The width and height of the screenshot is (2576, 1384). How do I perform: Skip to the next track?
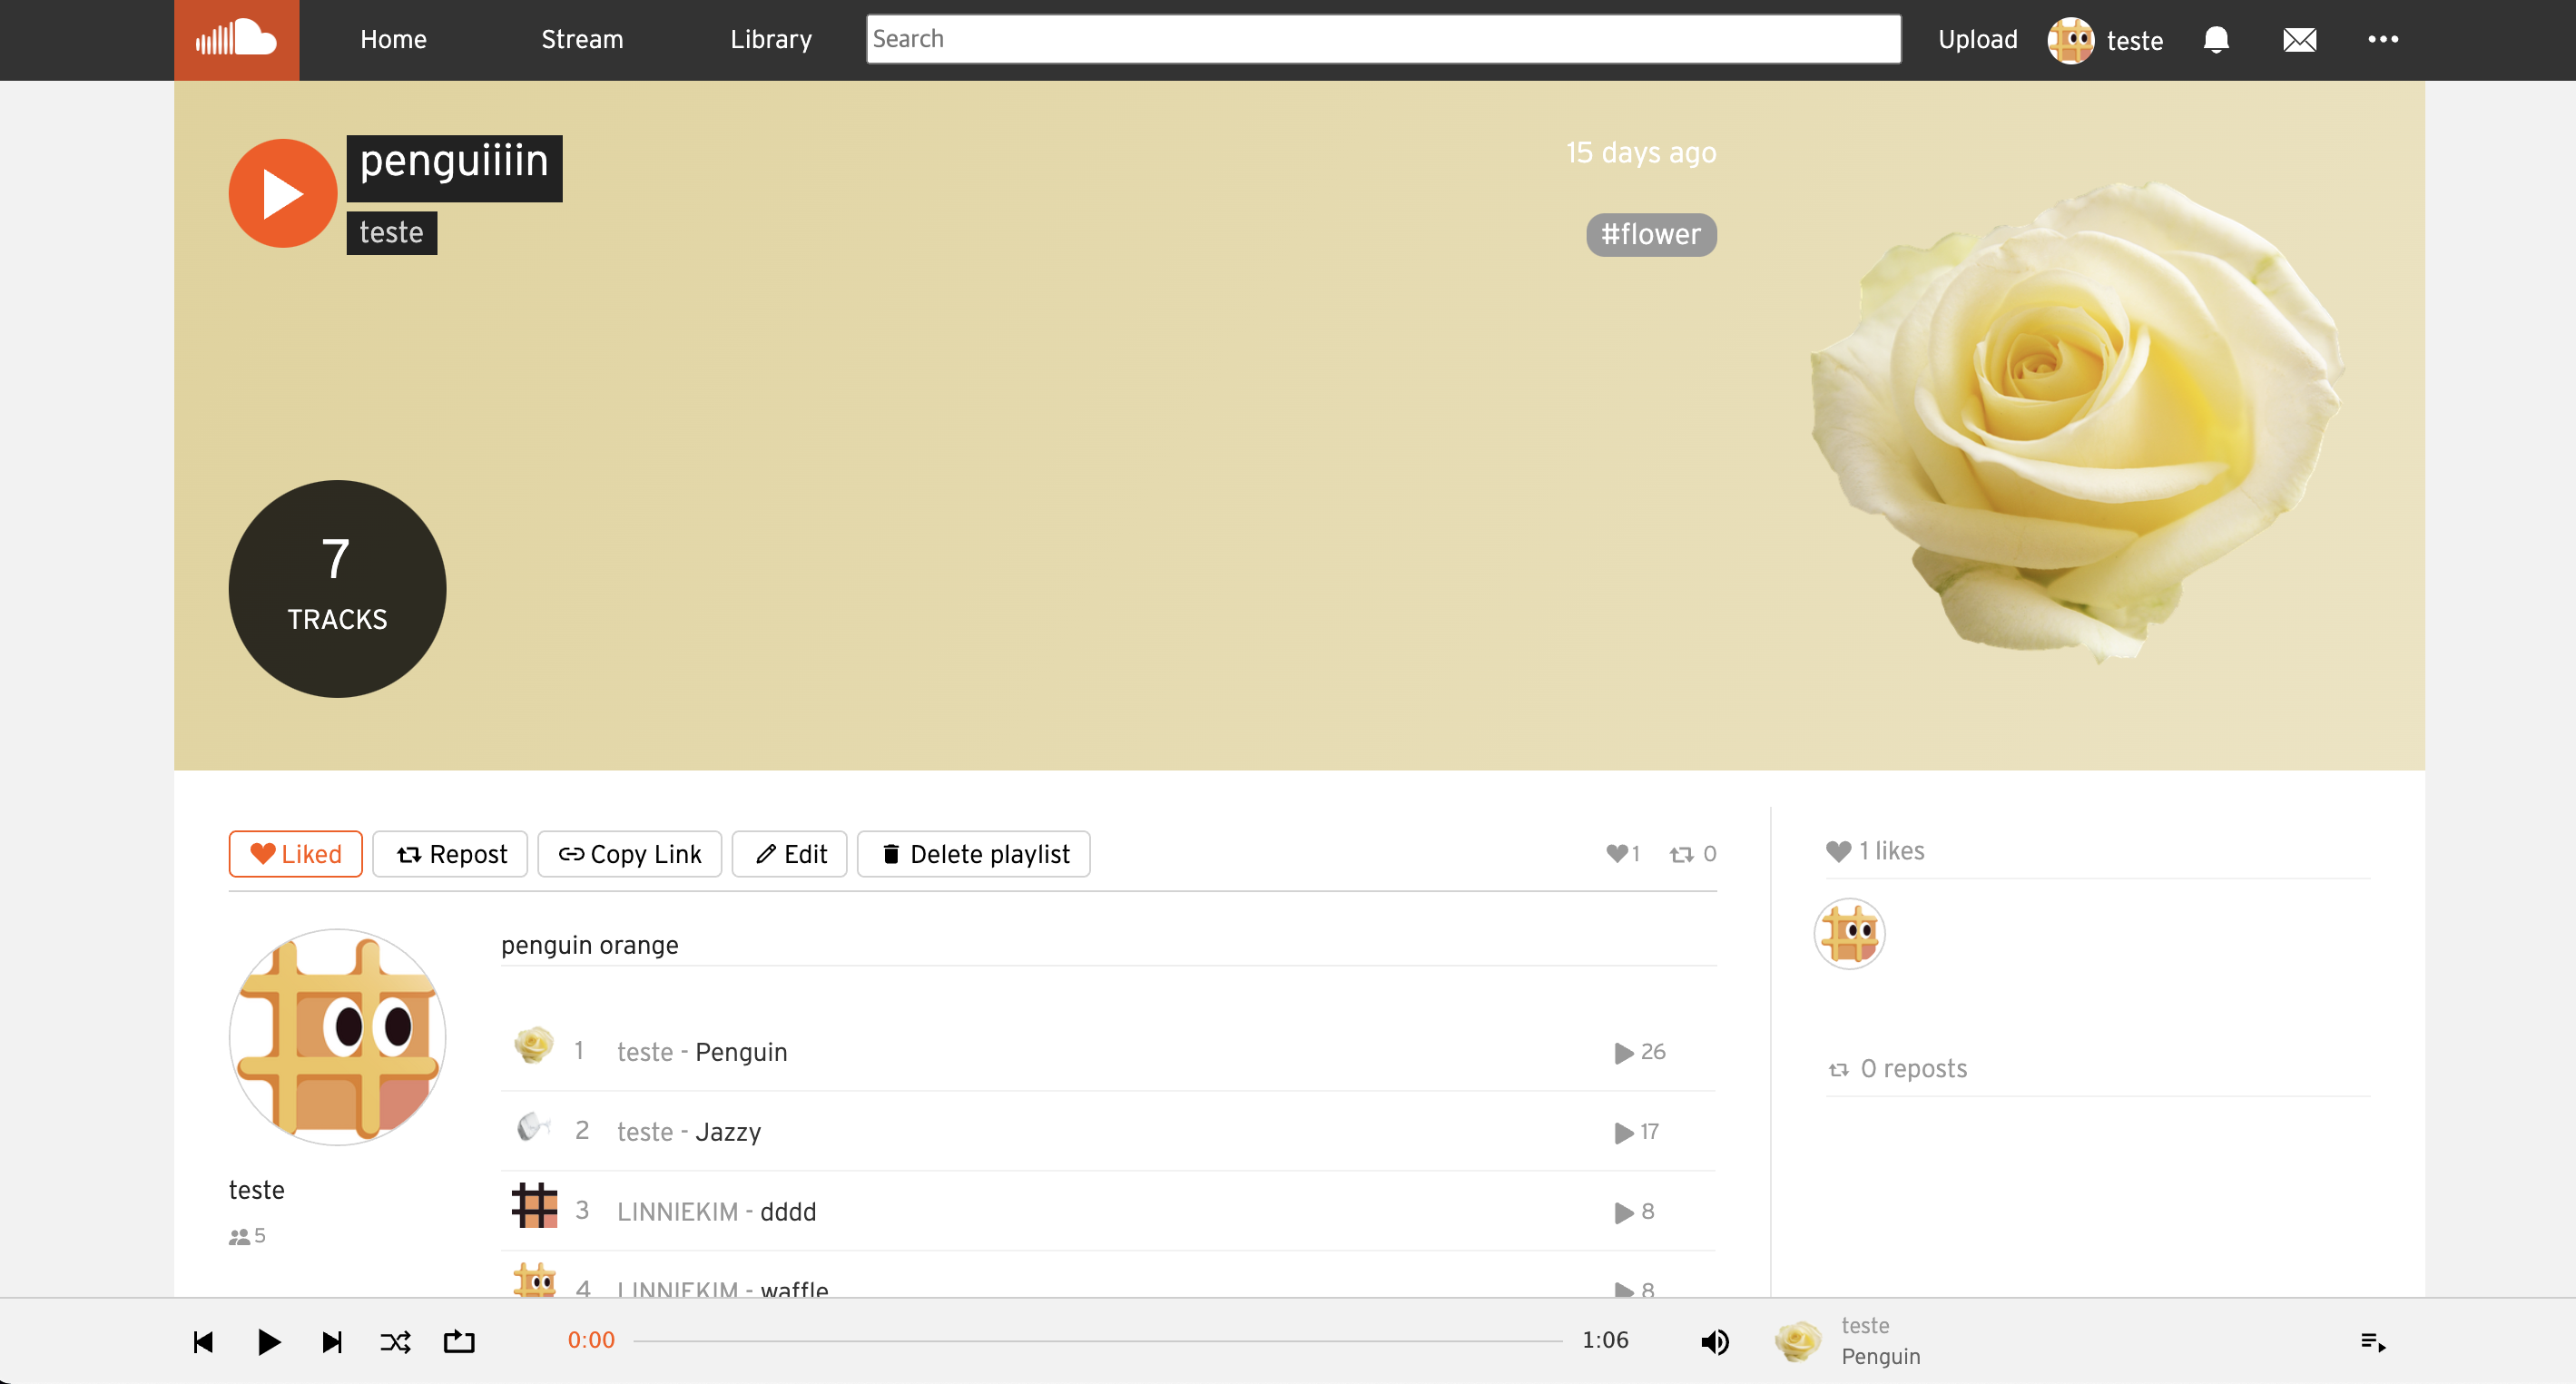332,1341
